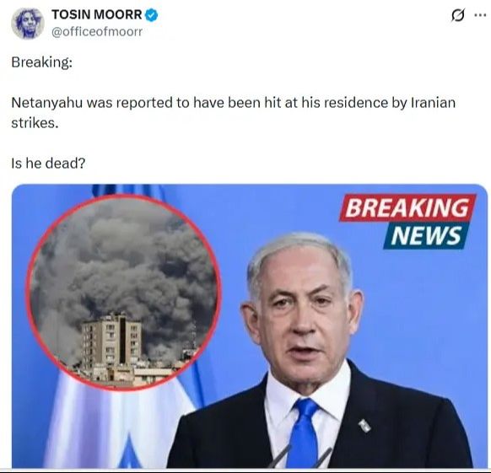The height and width of the screenshot is (473, 491).
Task: Click the sentence about Netanyahu's residence
Action: point(234,113)
